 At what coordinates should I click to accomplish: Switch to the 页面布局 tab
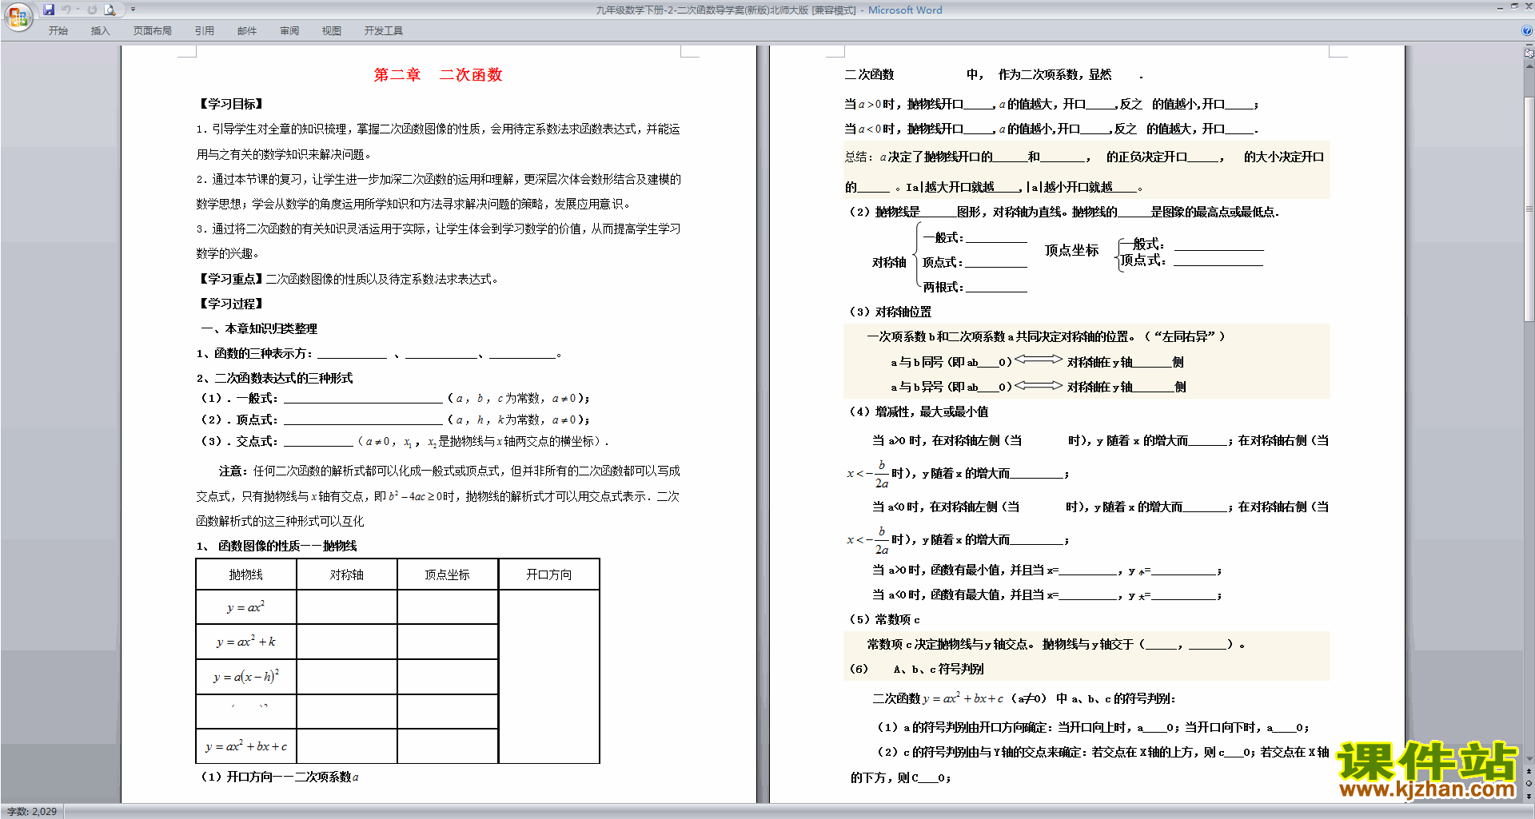point(152,31)
